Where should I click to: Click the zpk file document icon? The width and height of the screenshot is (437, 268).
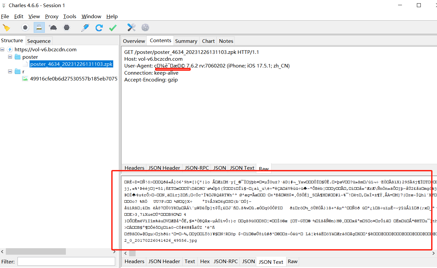point(25,64)
